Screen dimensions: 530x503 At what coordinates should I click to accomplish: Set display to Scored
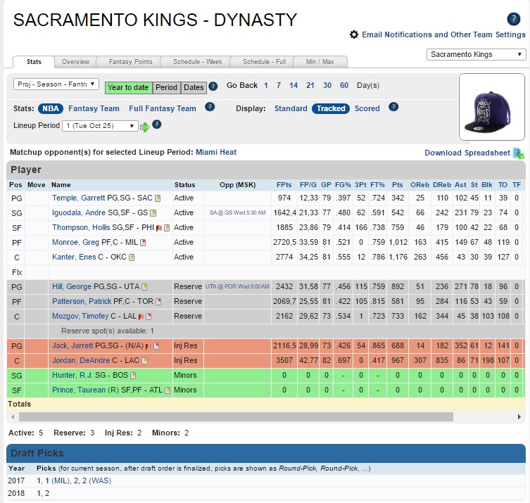(x=367, y=108)
